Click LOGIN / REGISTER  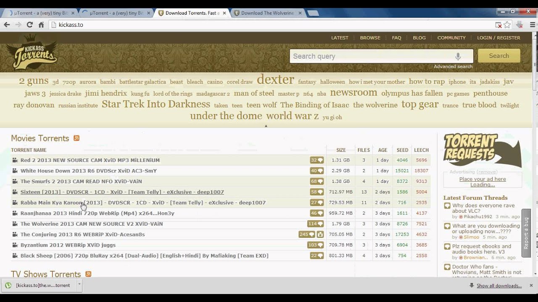point(498,38)
